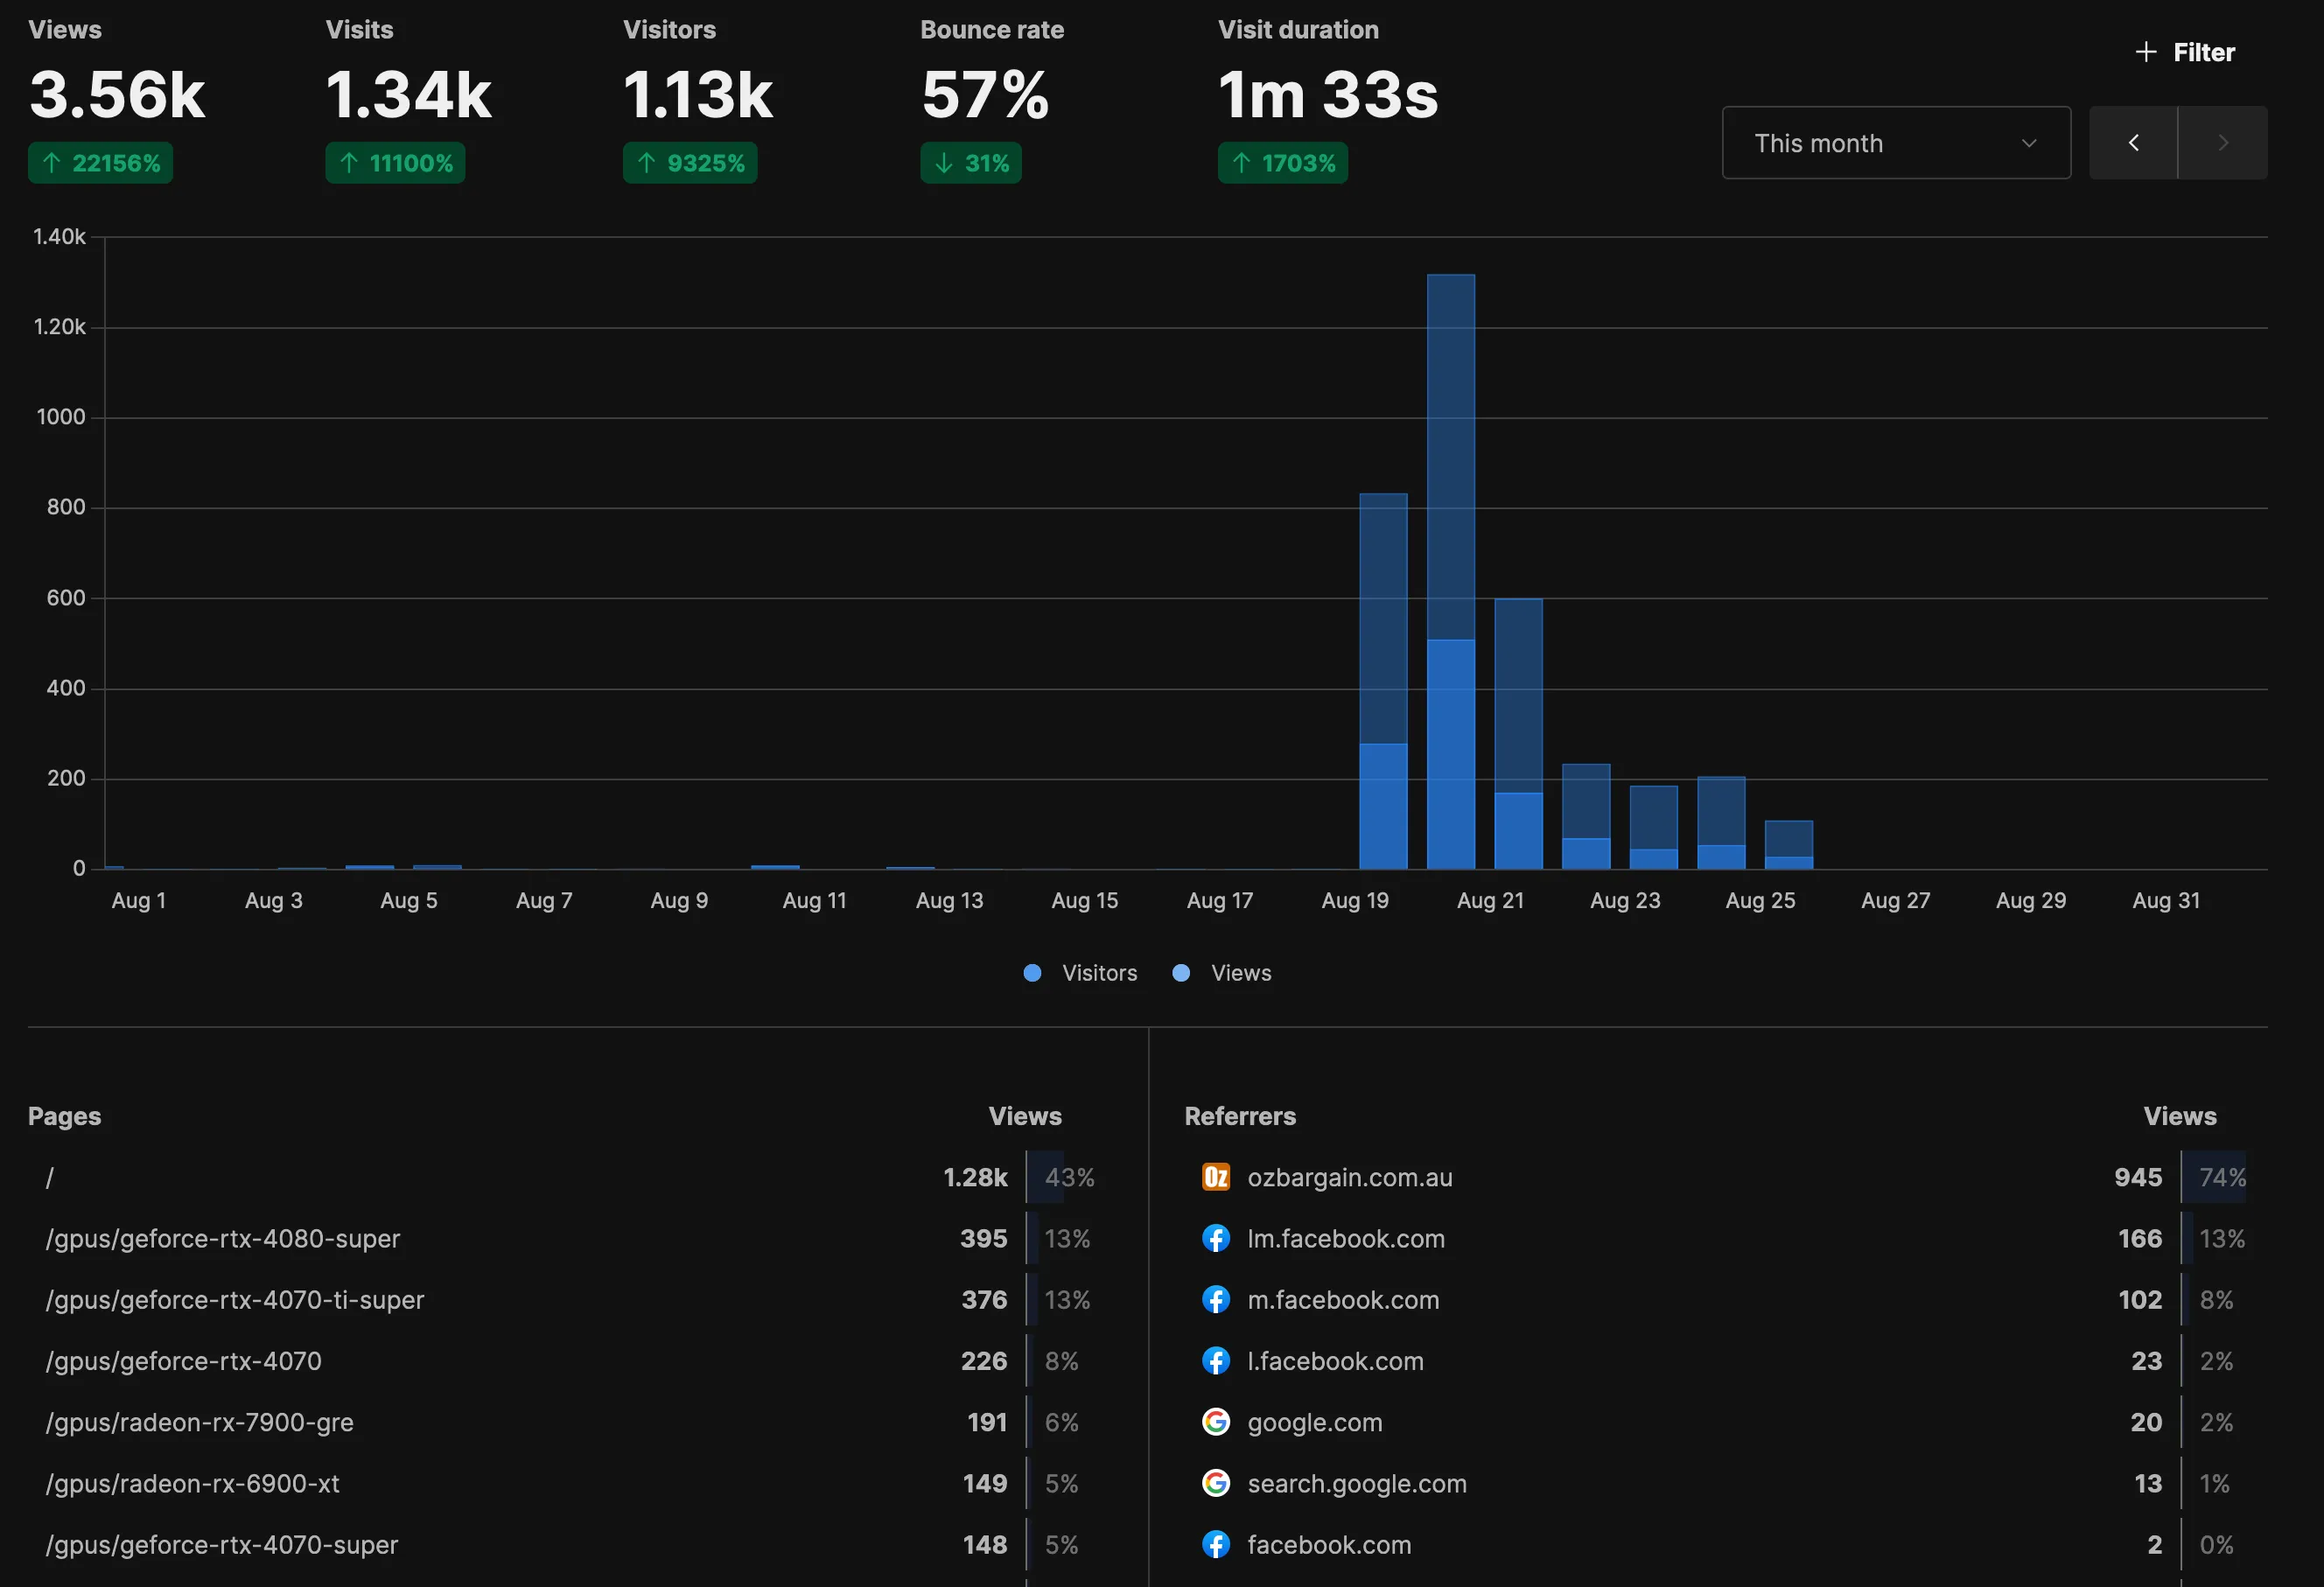
Task: Open the ozbargain.com.au referrer link
Action: click(1349, 1177)
